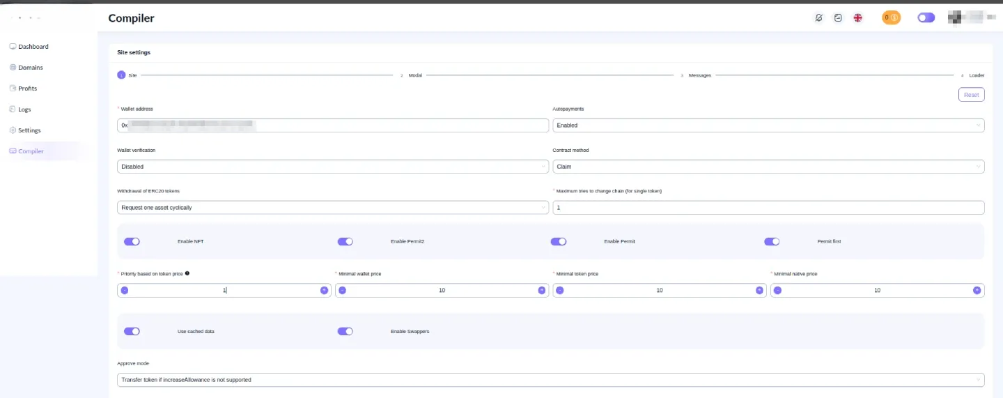
Task: Increase Minimal wallet price with plus button
Action: coord(542,290)
